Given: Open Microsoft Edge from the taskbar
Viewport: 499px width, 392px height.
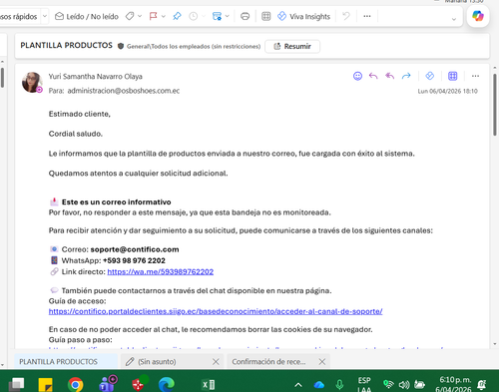Looking at the screenshot, I should click(x=166, y=385).
